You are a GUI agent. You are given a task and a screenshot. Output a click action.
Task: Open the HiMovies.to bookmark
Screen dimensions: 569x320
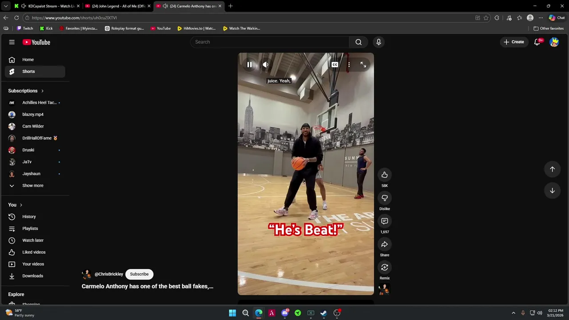[196, 28]
